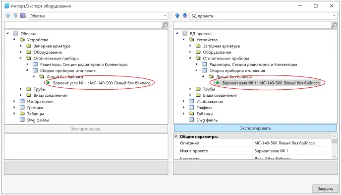Select Таблицы in right tree

point(205,114)
